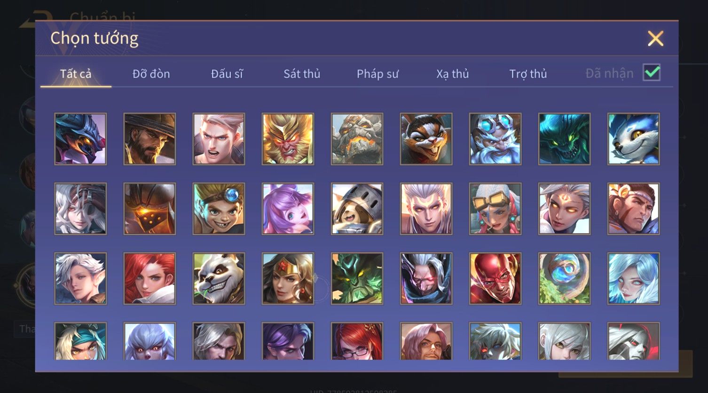The height and width of the screenshot is (393, 708).
Task: Choose the purple-haired pink creature hero
Action: click(x=288, y=209)
